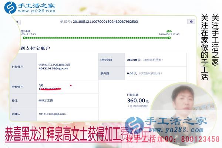Click the service fee value 0.00 元
The height and width of the screenshot is (148, 222).
point(132,73)
